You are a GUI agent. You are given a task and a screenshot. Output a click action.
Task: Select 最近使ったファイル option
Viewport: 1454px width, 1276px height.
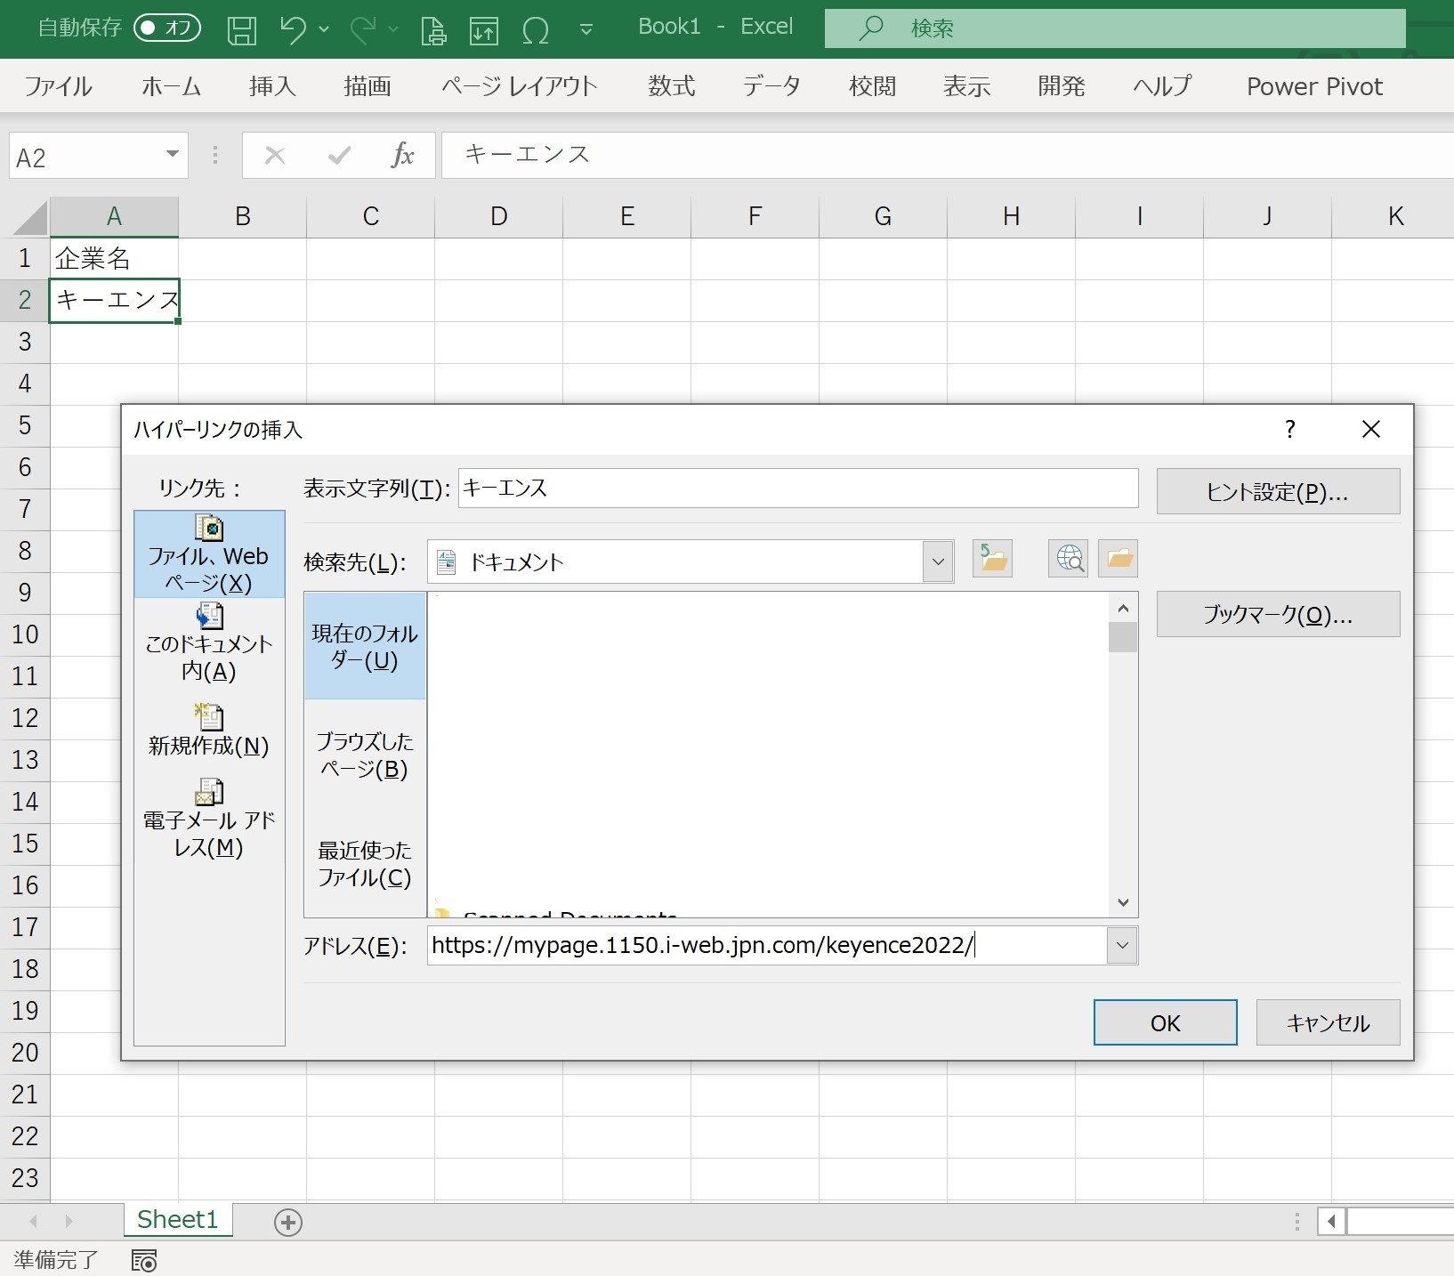coord(365,863)
